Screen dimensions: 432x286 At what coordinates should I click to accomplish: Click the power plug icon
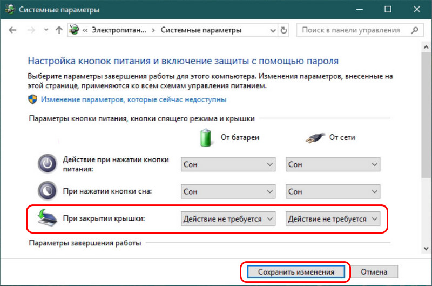315,138
